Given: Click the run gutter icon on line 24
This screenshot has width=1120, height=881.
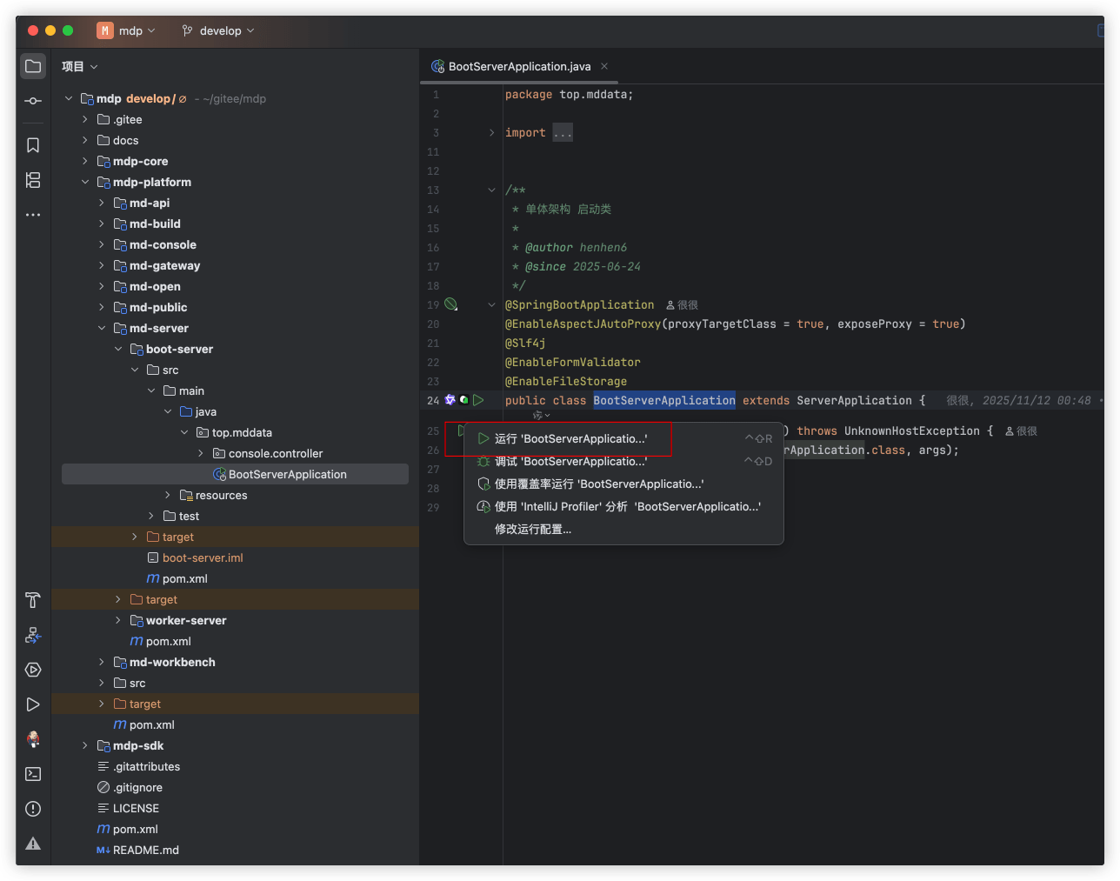Looking at the screenshot, I should click(478, 400).
